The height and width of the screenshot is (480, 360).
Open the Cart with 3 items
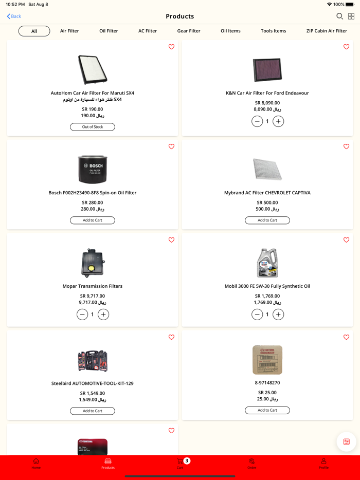pyautogui.click(x=181, y=463)
